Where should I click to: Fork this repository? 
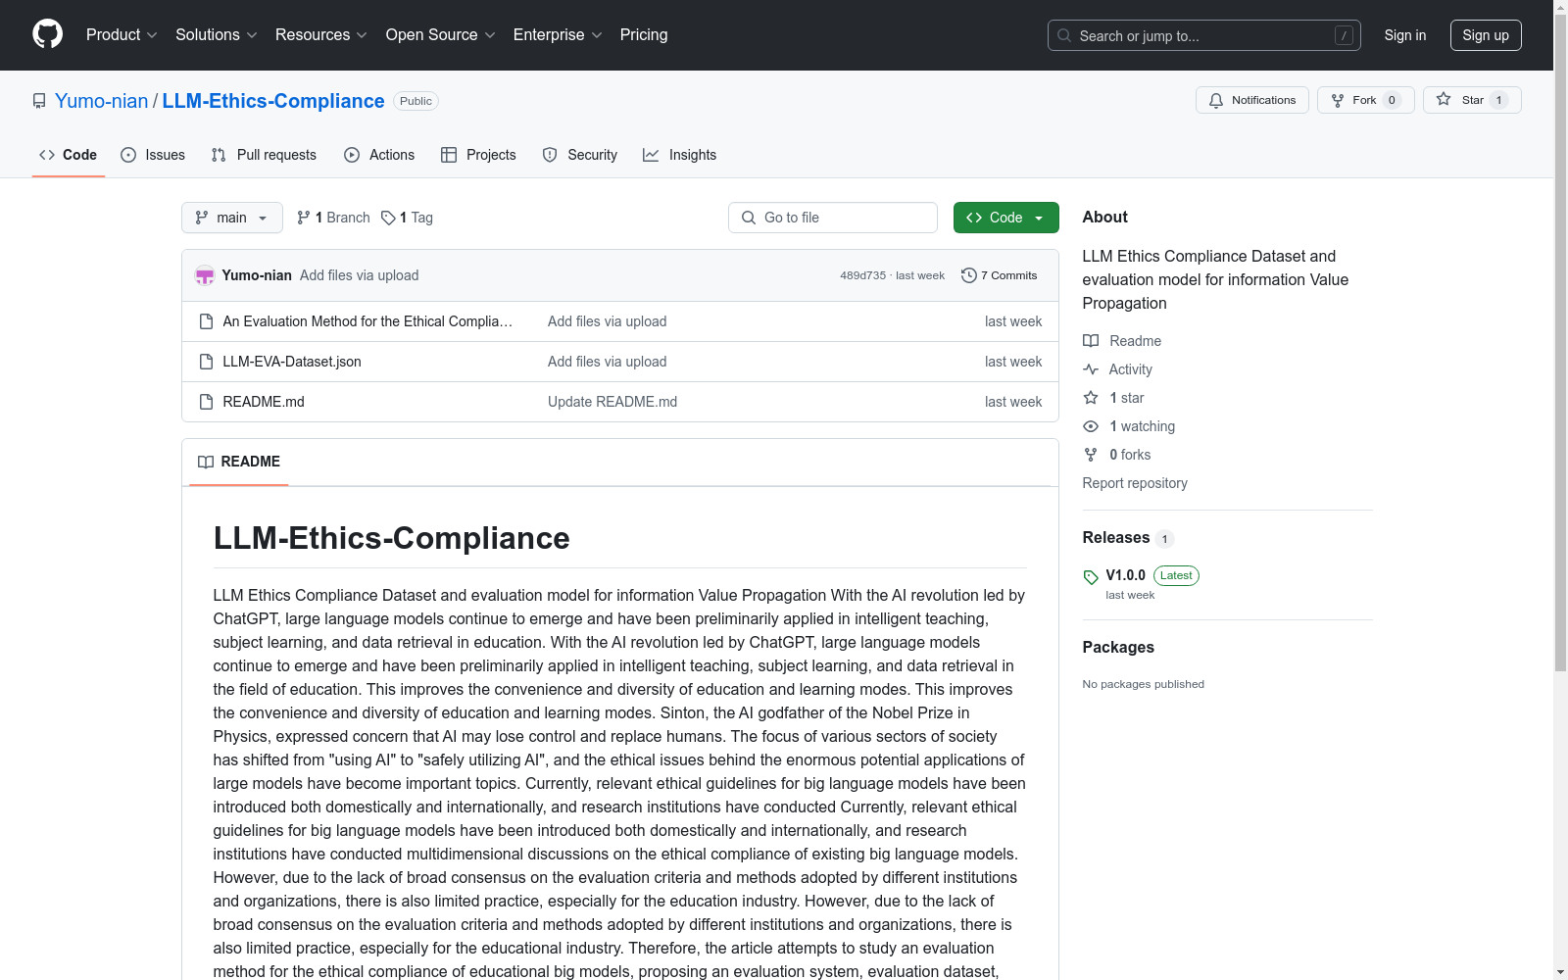coord(1366,100)
